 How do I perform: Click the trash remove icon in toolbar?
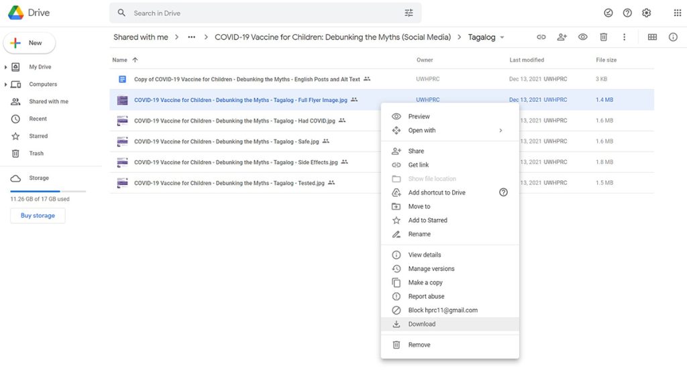tap(603, 38)
